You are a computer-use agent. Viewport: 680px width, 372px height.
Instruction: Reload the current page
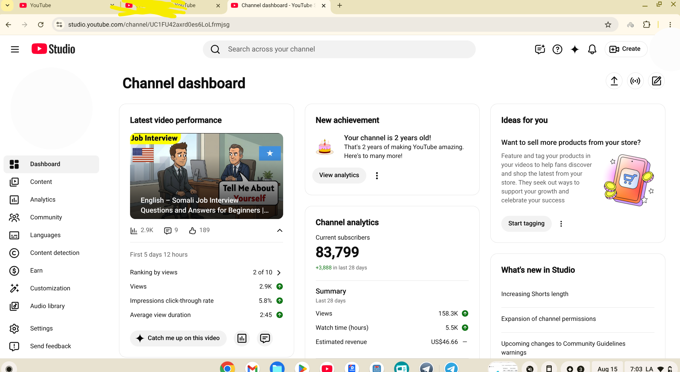click(x=41, y=24)
